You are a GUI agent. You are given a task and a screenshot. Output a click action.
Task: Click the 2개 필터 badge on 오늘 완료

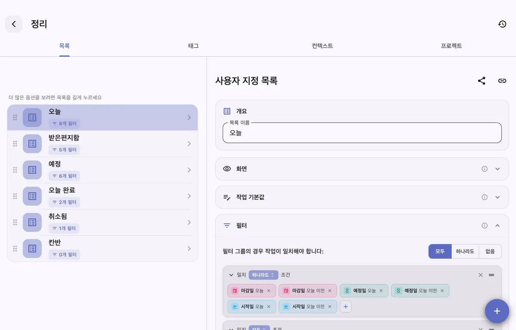pyautogui.click(x=64, y=202)
